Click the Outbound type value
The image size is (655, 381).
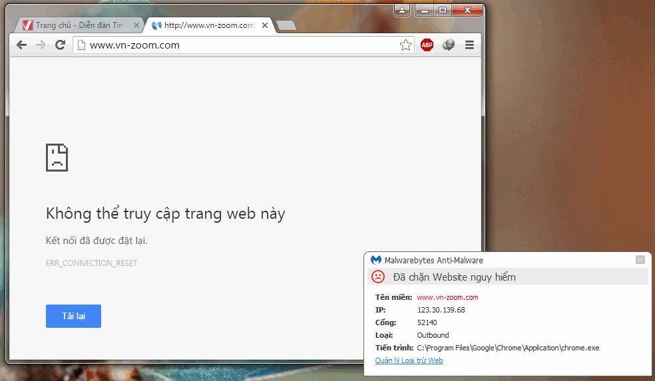433,335
